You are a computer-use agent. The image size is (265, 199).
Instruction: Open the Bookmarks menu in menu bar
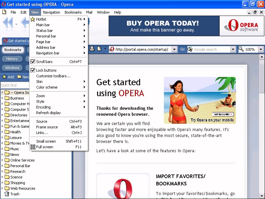(x=73, y=12)
